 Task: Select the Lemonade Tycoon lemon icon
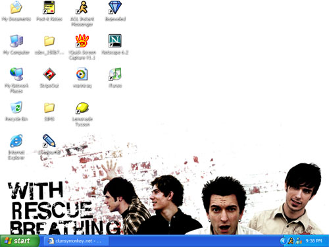click(x=82, y=107)
